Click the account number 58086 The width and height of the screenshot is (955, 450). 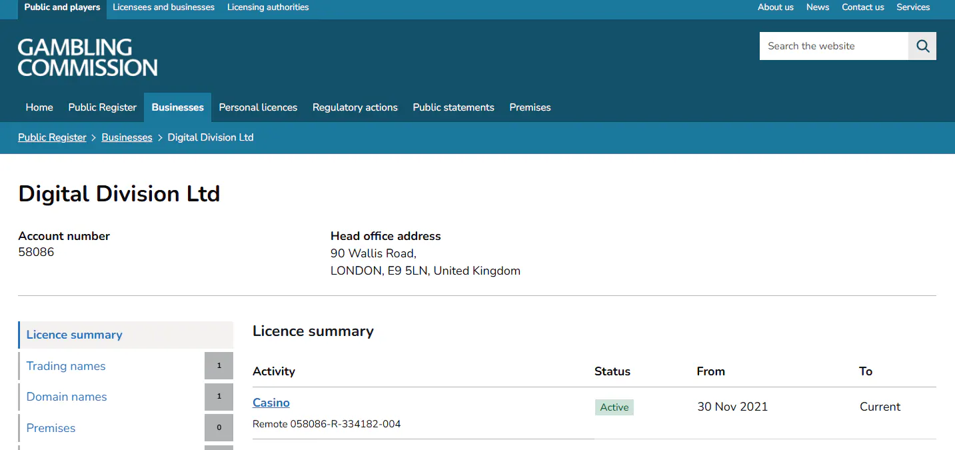point(36,253)
